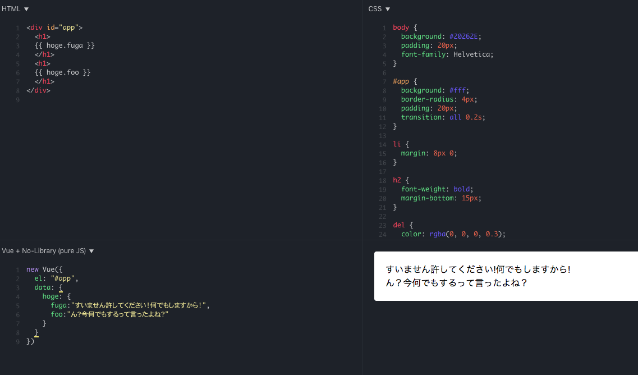Screen dimensions: 638x375
Task: Open the Vue + No-Library framework dropdown
Action: 48,251
